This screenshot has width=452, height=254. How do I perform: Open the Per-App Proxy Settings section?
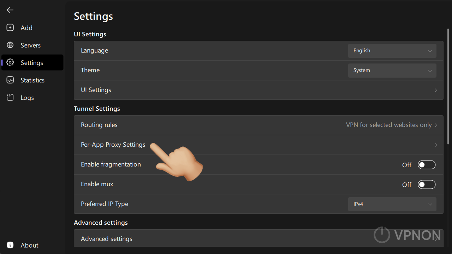point(258,145)
